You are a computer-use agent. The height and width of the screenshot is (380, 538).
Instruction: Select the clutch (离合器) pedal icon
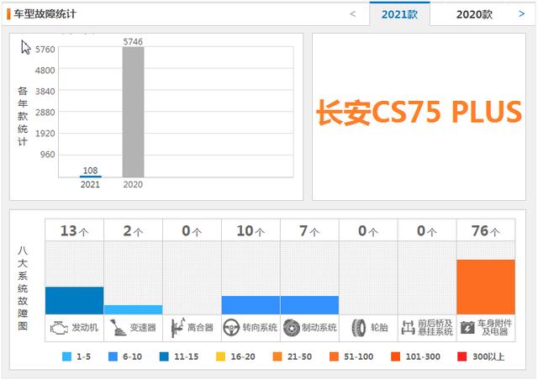click(x=177, y=327)
